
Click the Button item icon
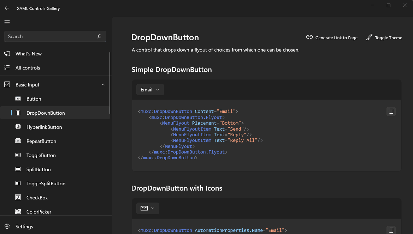click(18, 99)
